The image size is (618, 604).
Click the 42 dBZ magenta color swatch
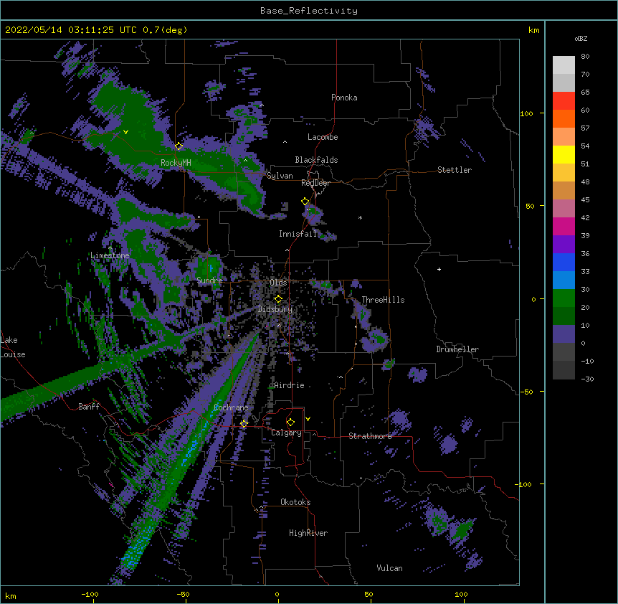(564, 226)
